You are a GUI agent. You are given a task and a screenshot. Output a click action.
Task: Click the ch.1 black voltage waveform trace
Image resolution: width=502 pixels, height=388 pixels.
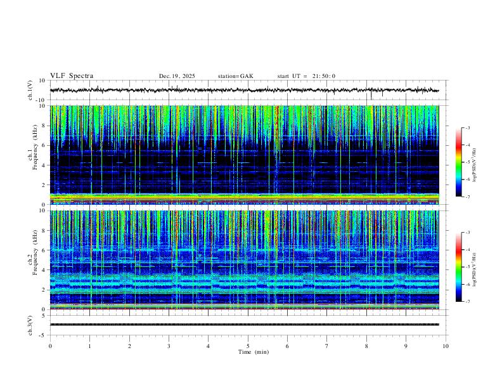[244, 90]
